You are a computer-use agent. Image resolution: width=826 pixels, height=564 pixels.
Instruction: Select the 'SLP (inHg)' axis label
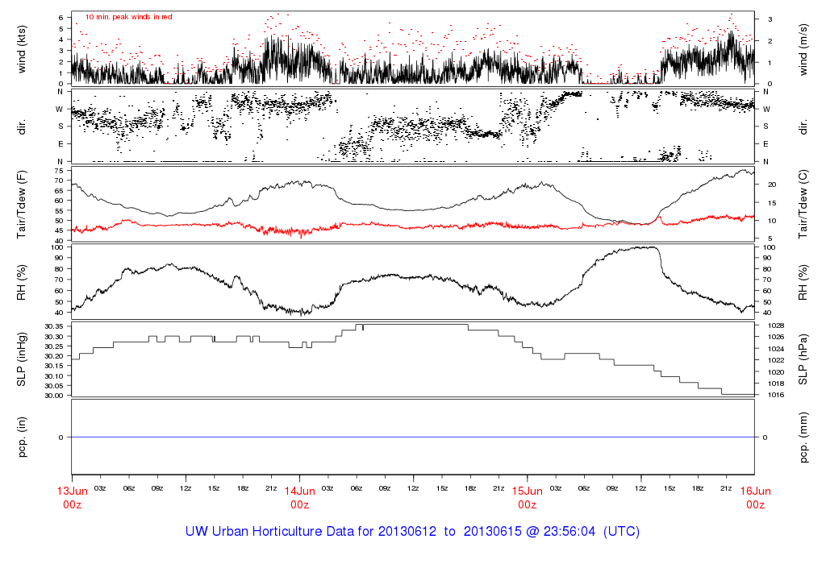pyautogui.click(x=22, y=359)
